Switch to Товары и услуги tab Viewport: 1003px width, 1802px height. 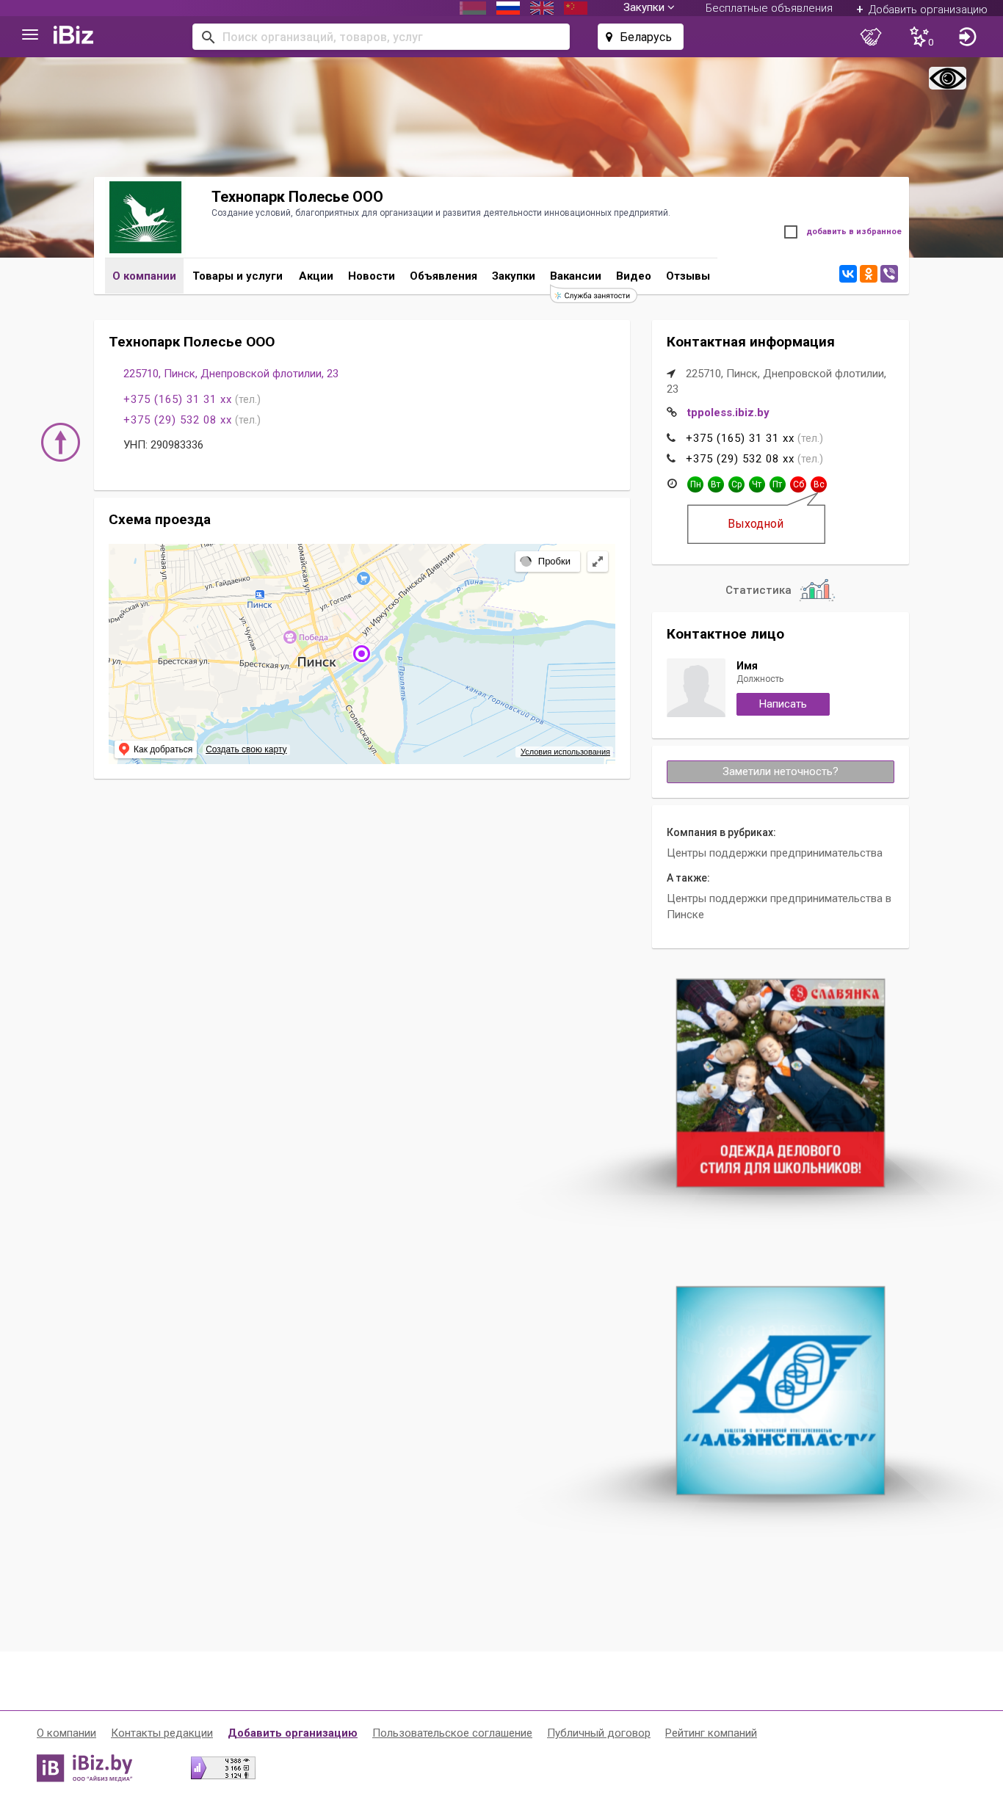pos(238,276)
